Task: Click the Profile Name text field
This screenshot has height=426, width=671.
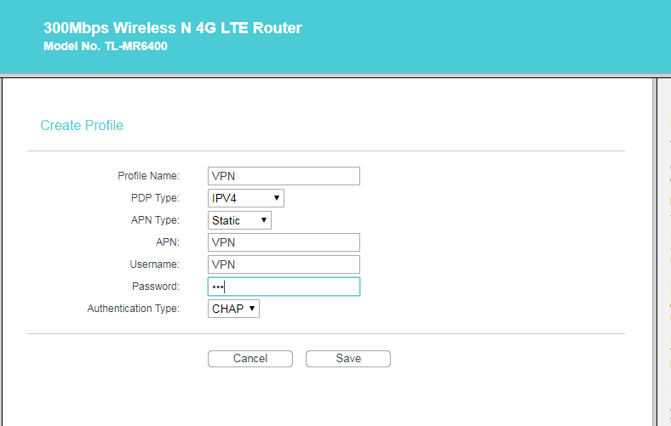Action: [x=284, y=176]
